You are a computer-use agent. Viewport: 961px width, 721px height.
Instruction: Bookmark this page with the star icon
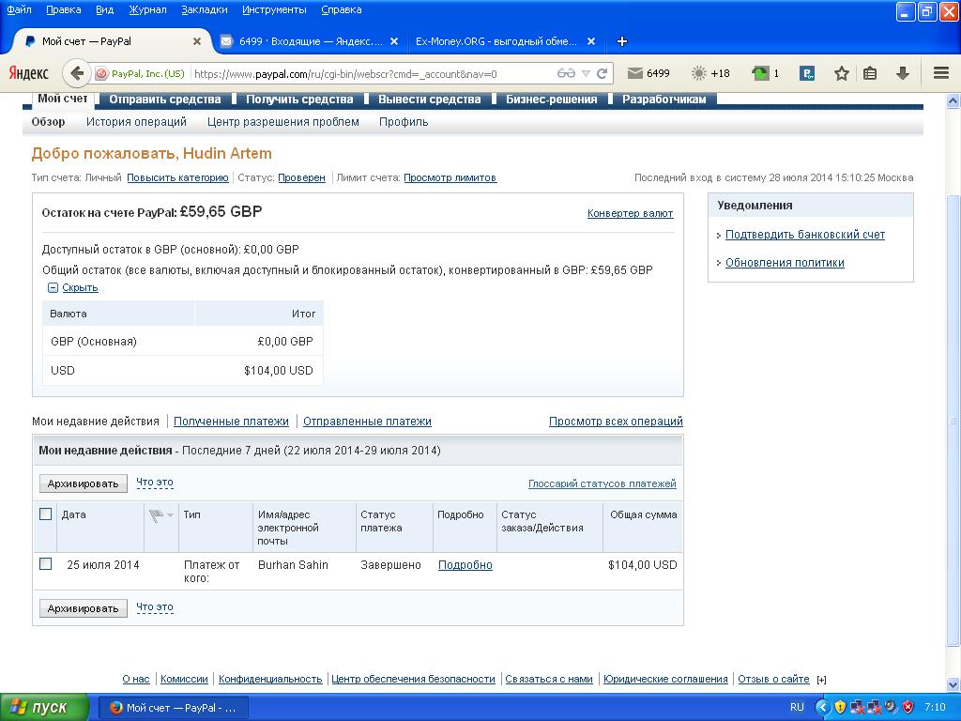click(842, 73)
